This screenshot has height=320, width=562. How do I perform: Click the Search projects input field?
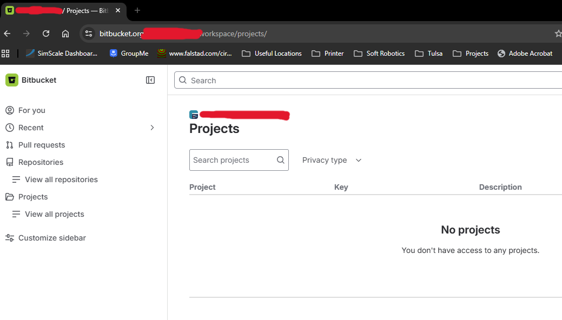pos(239,160)
